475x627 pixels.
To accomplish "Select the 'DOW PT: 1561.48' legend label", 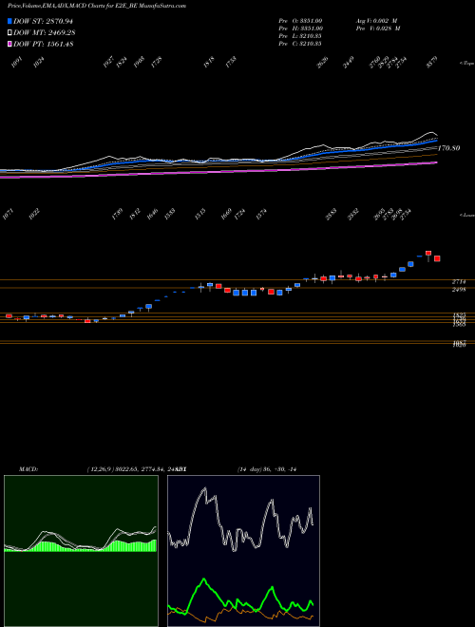I will point(43,45).
